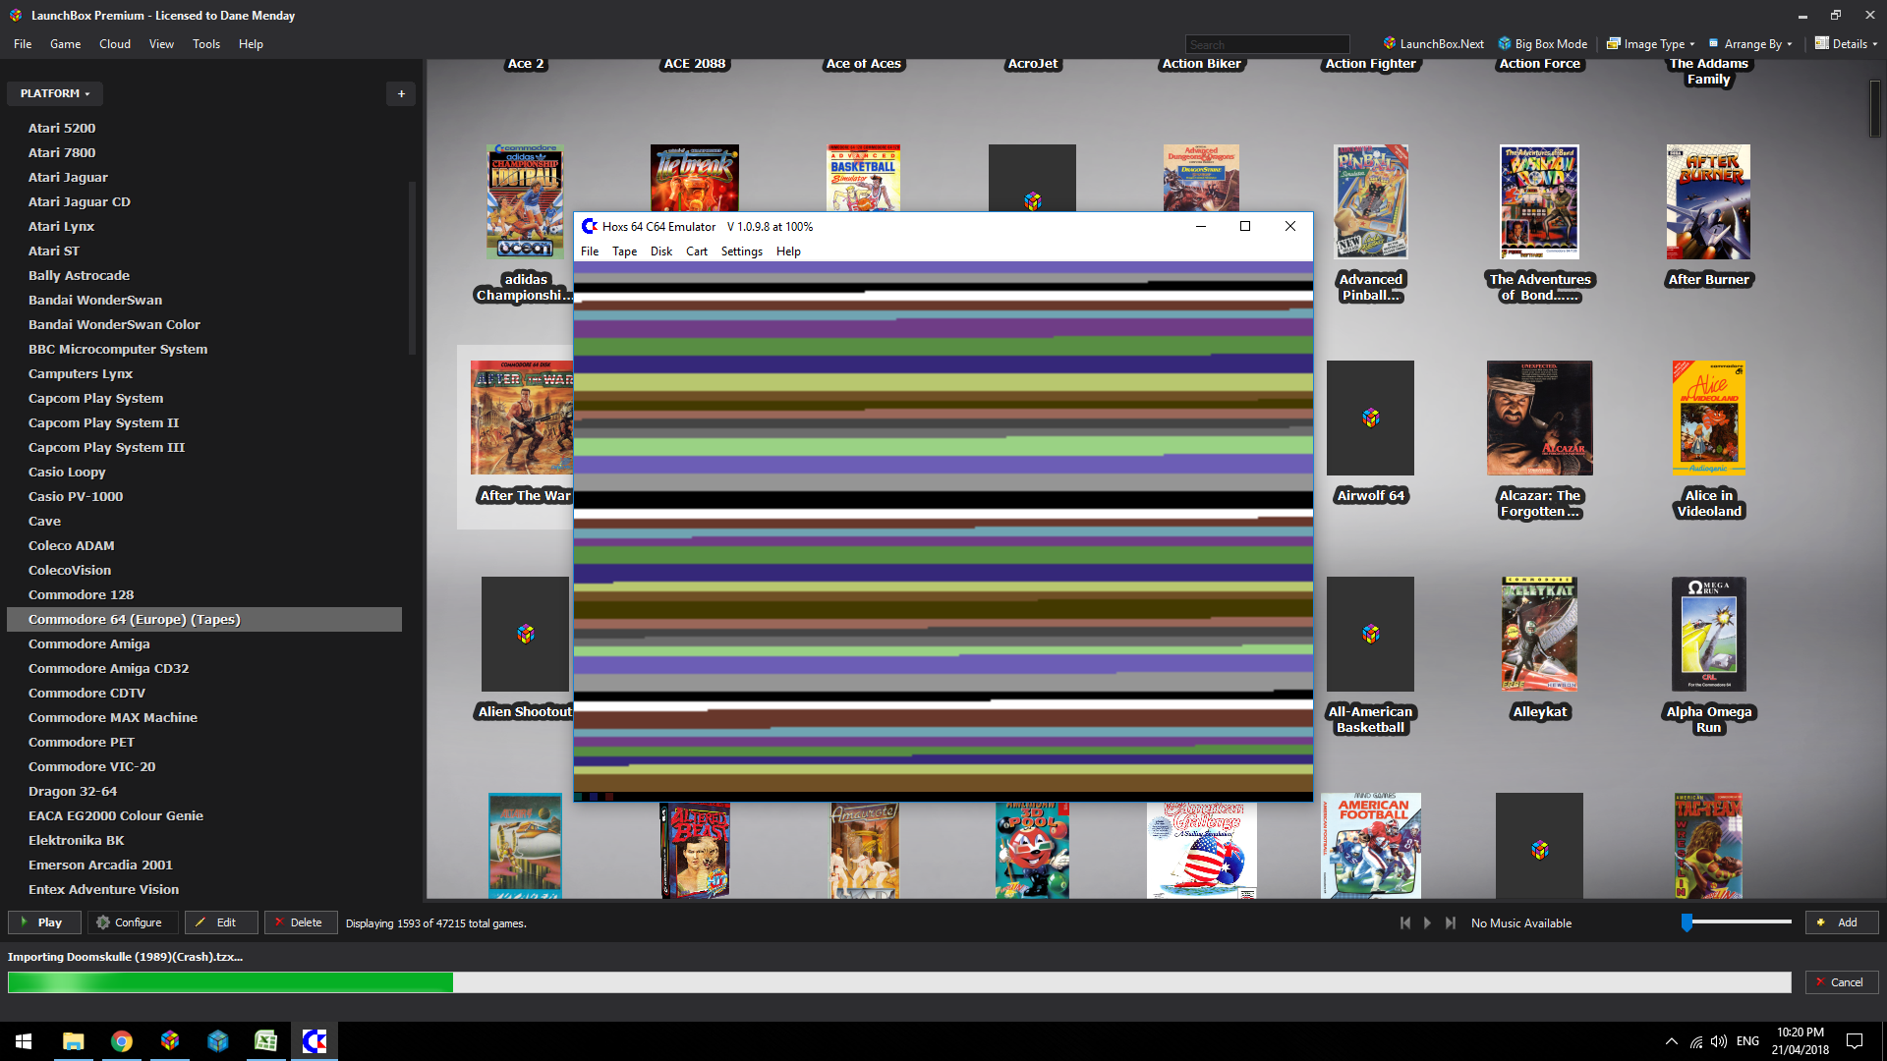Click the Delete button

301,922
